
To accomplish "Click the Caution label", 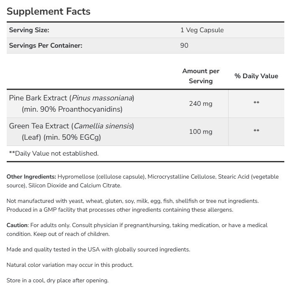I will [17, 225].
